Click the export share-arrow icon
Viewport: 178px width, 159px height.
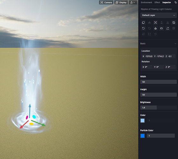(x=168, y=28)
